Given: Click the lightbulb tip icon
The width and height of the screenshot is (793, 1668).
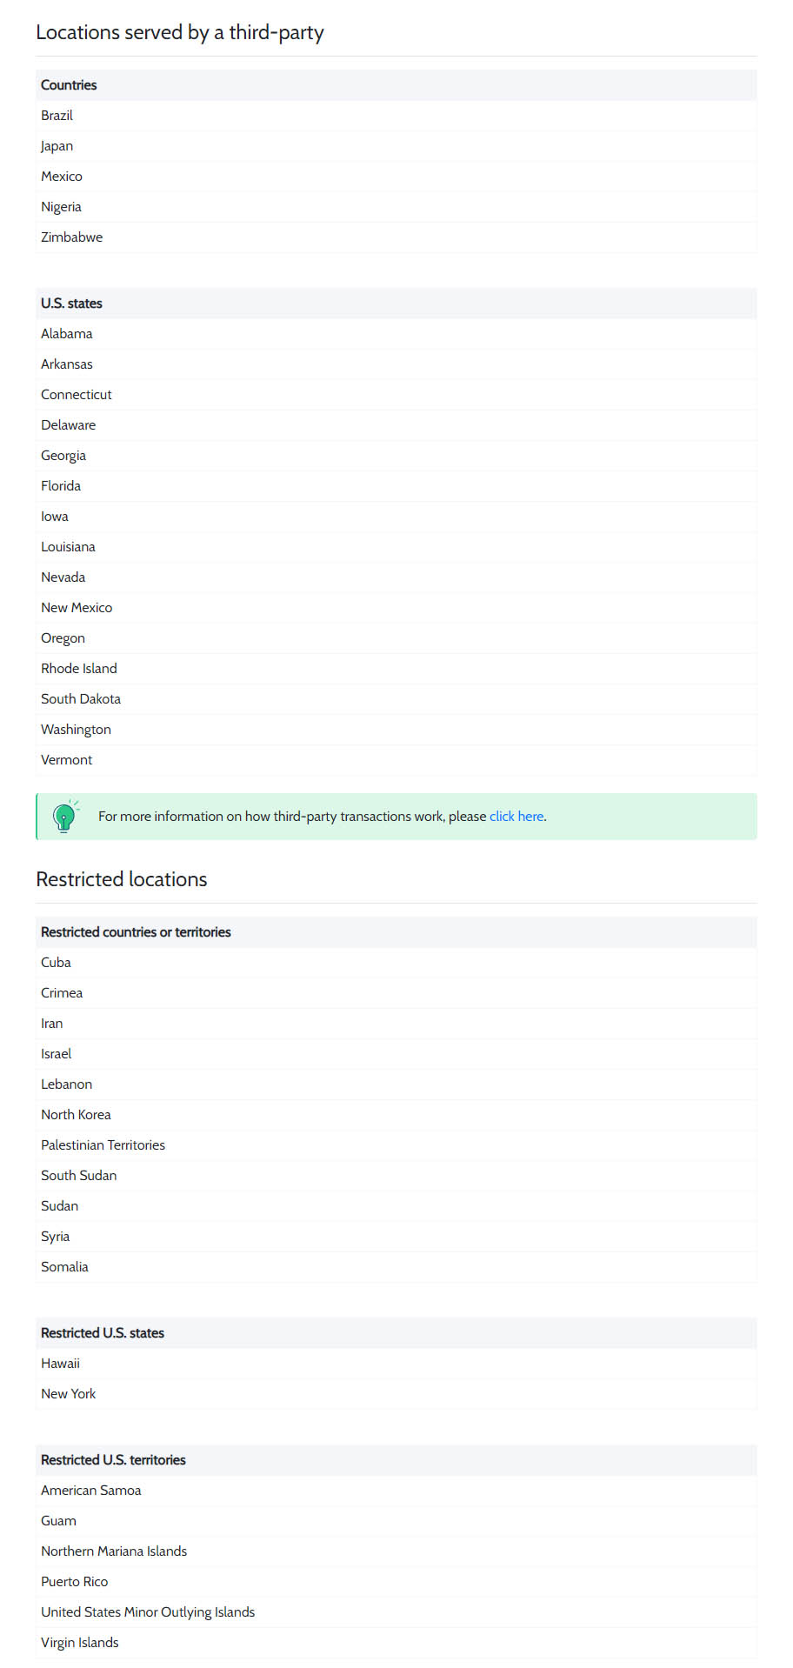Looking at the screenshot, I should 65,817.
